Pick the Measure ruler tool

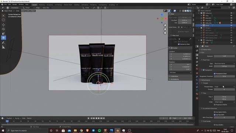tap(3, 47)
